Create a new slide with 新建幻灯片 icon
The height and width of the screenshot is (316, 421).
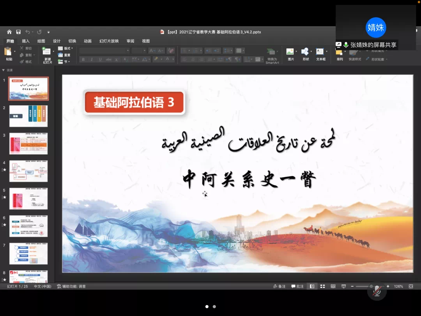coord(46,51)
